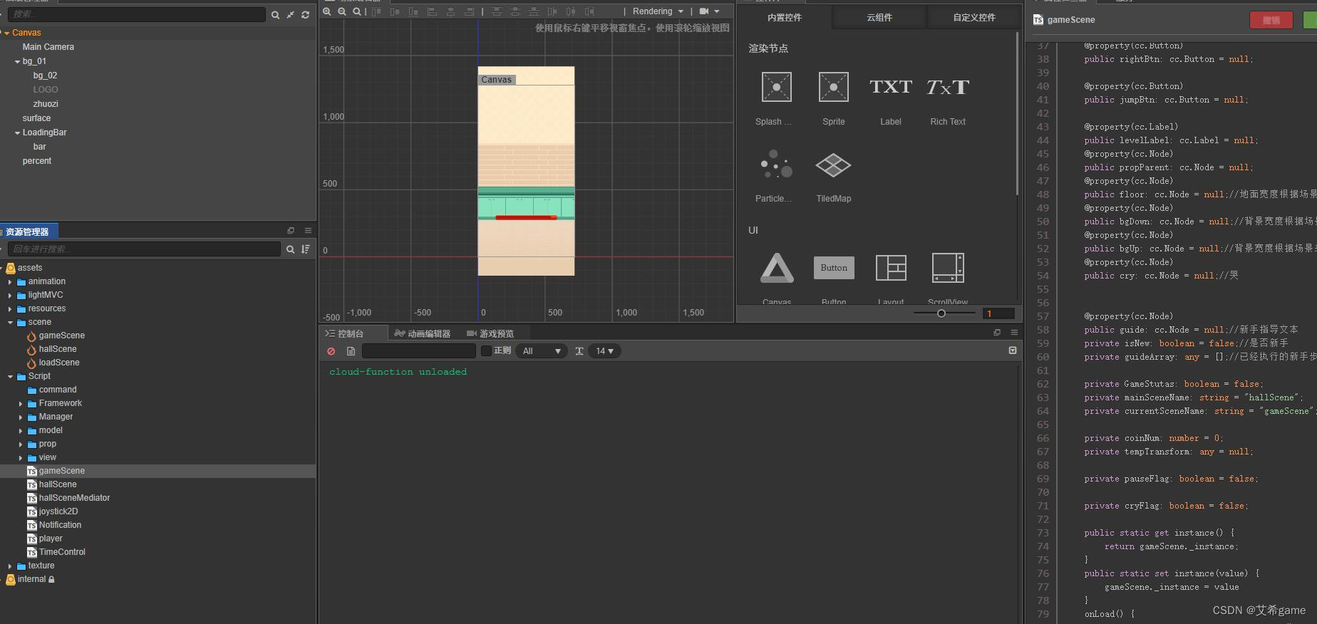Select the 资源管理器 panel tab

tap(28, 232)
